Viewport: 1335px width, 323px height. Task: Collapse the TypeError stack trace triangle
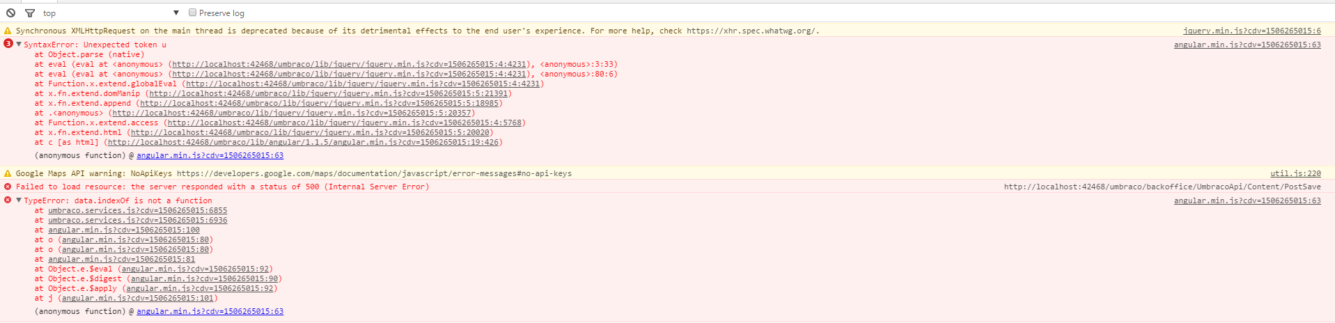click(x=19, y=200)
